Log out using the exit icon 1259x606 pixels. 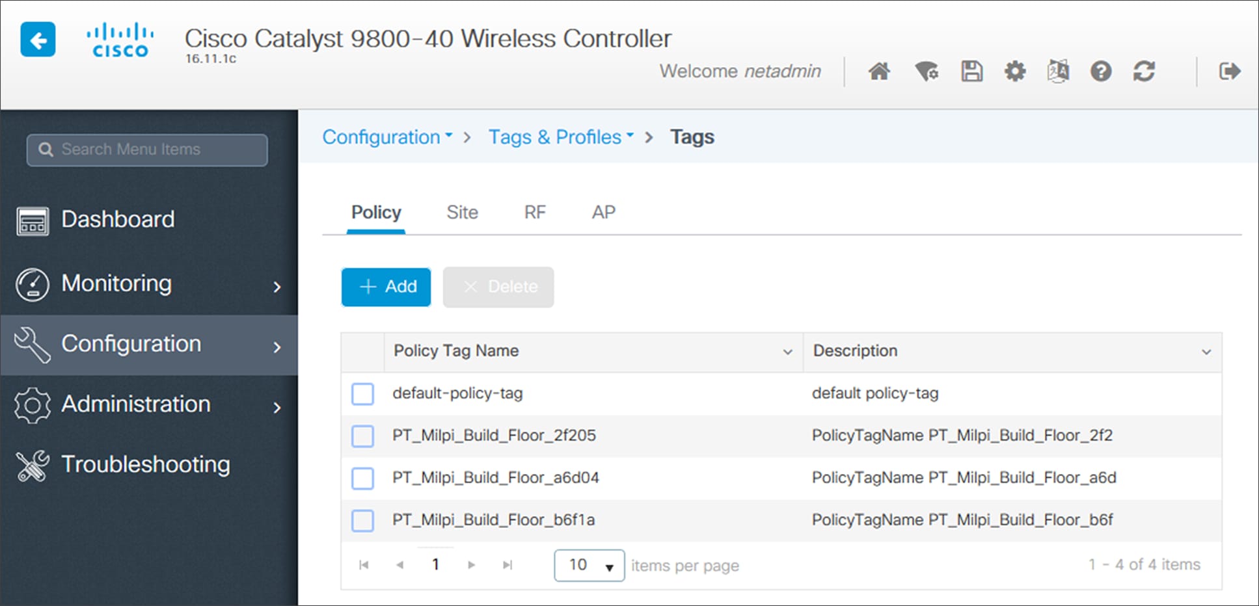[1230, 71]
